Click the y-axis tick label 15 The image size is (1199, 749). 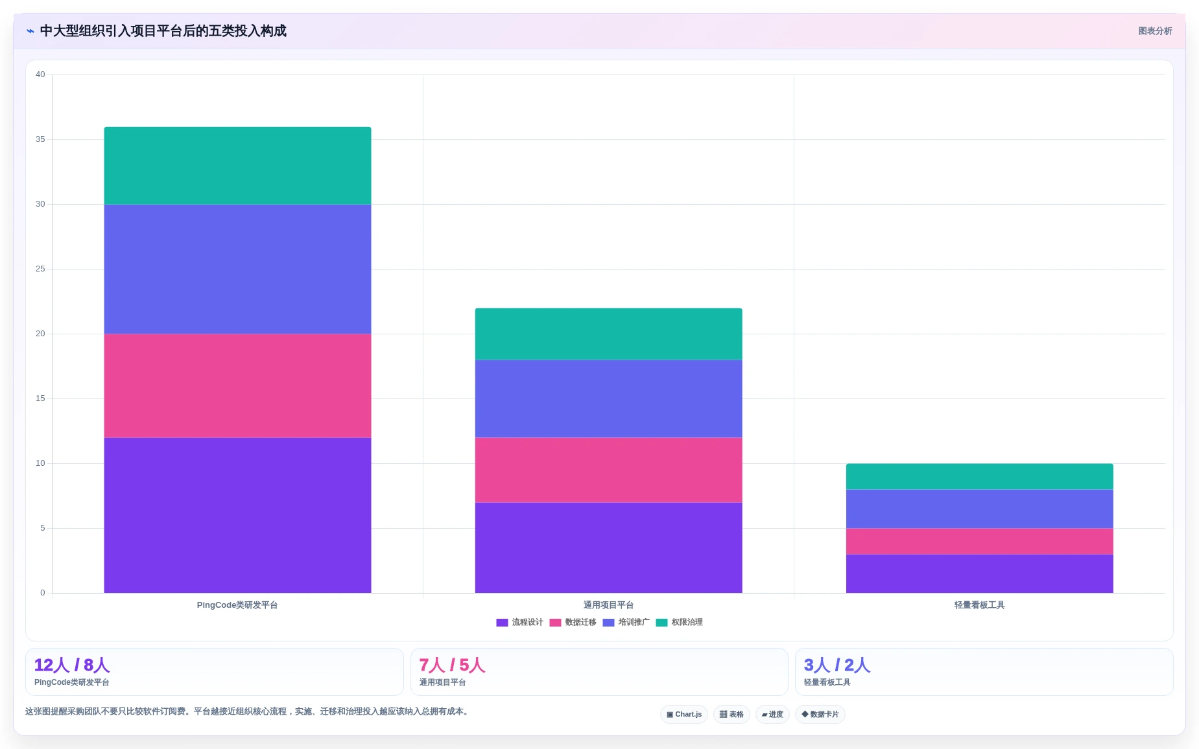40,398
